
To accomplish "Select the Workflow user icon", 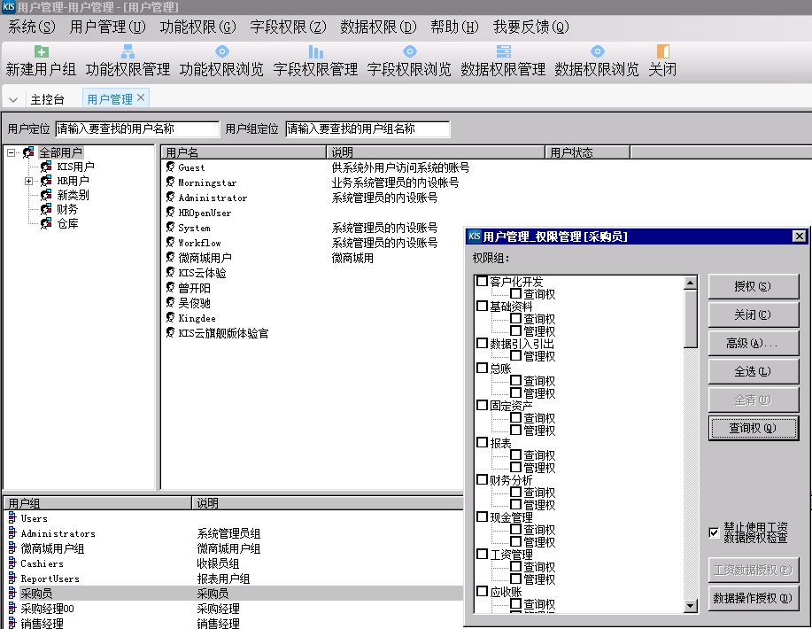I will [170, 242].
